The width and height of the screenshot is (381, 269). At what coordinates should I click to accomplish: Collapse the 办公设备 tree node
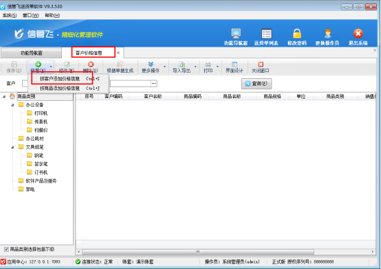12,105
